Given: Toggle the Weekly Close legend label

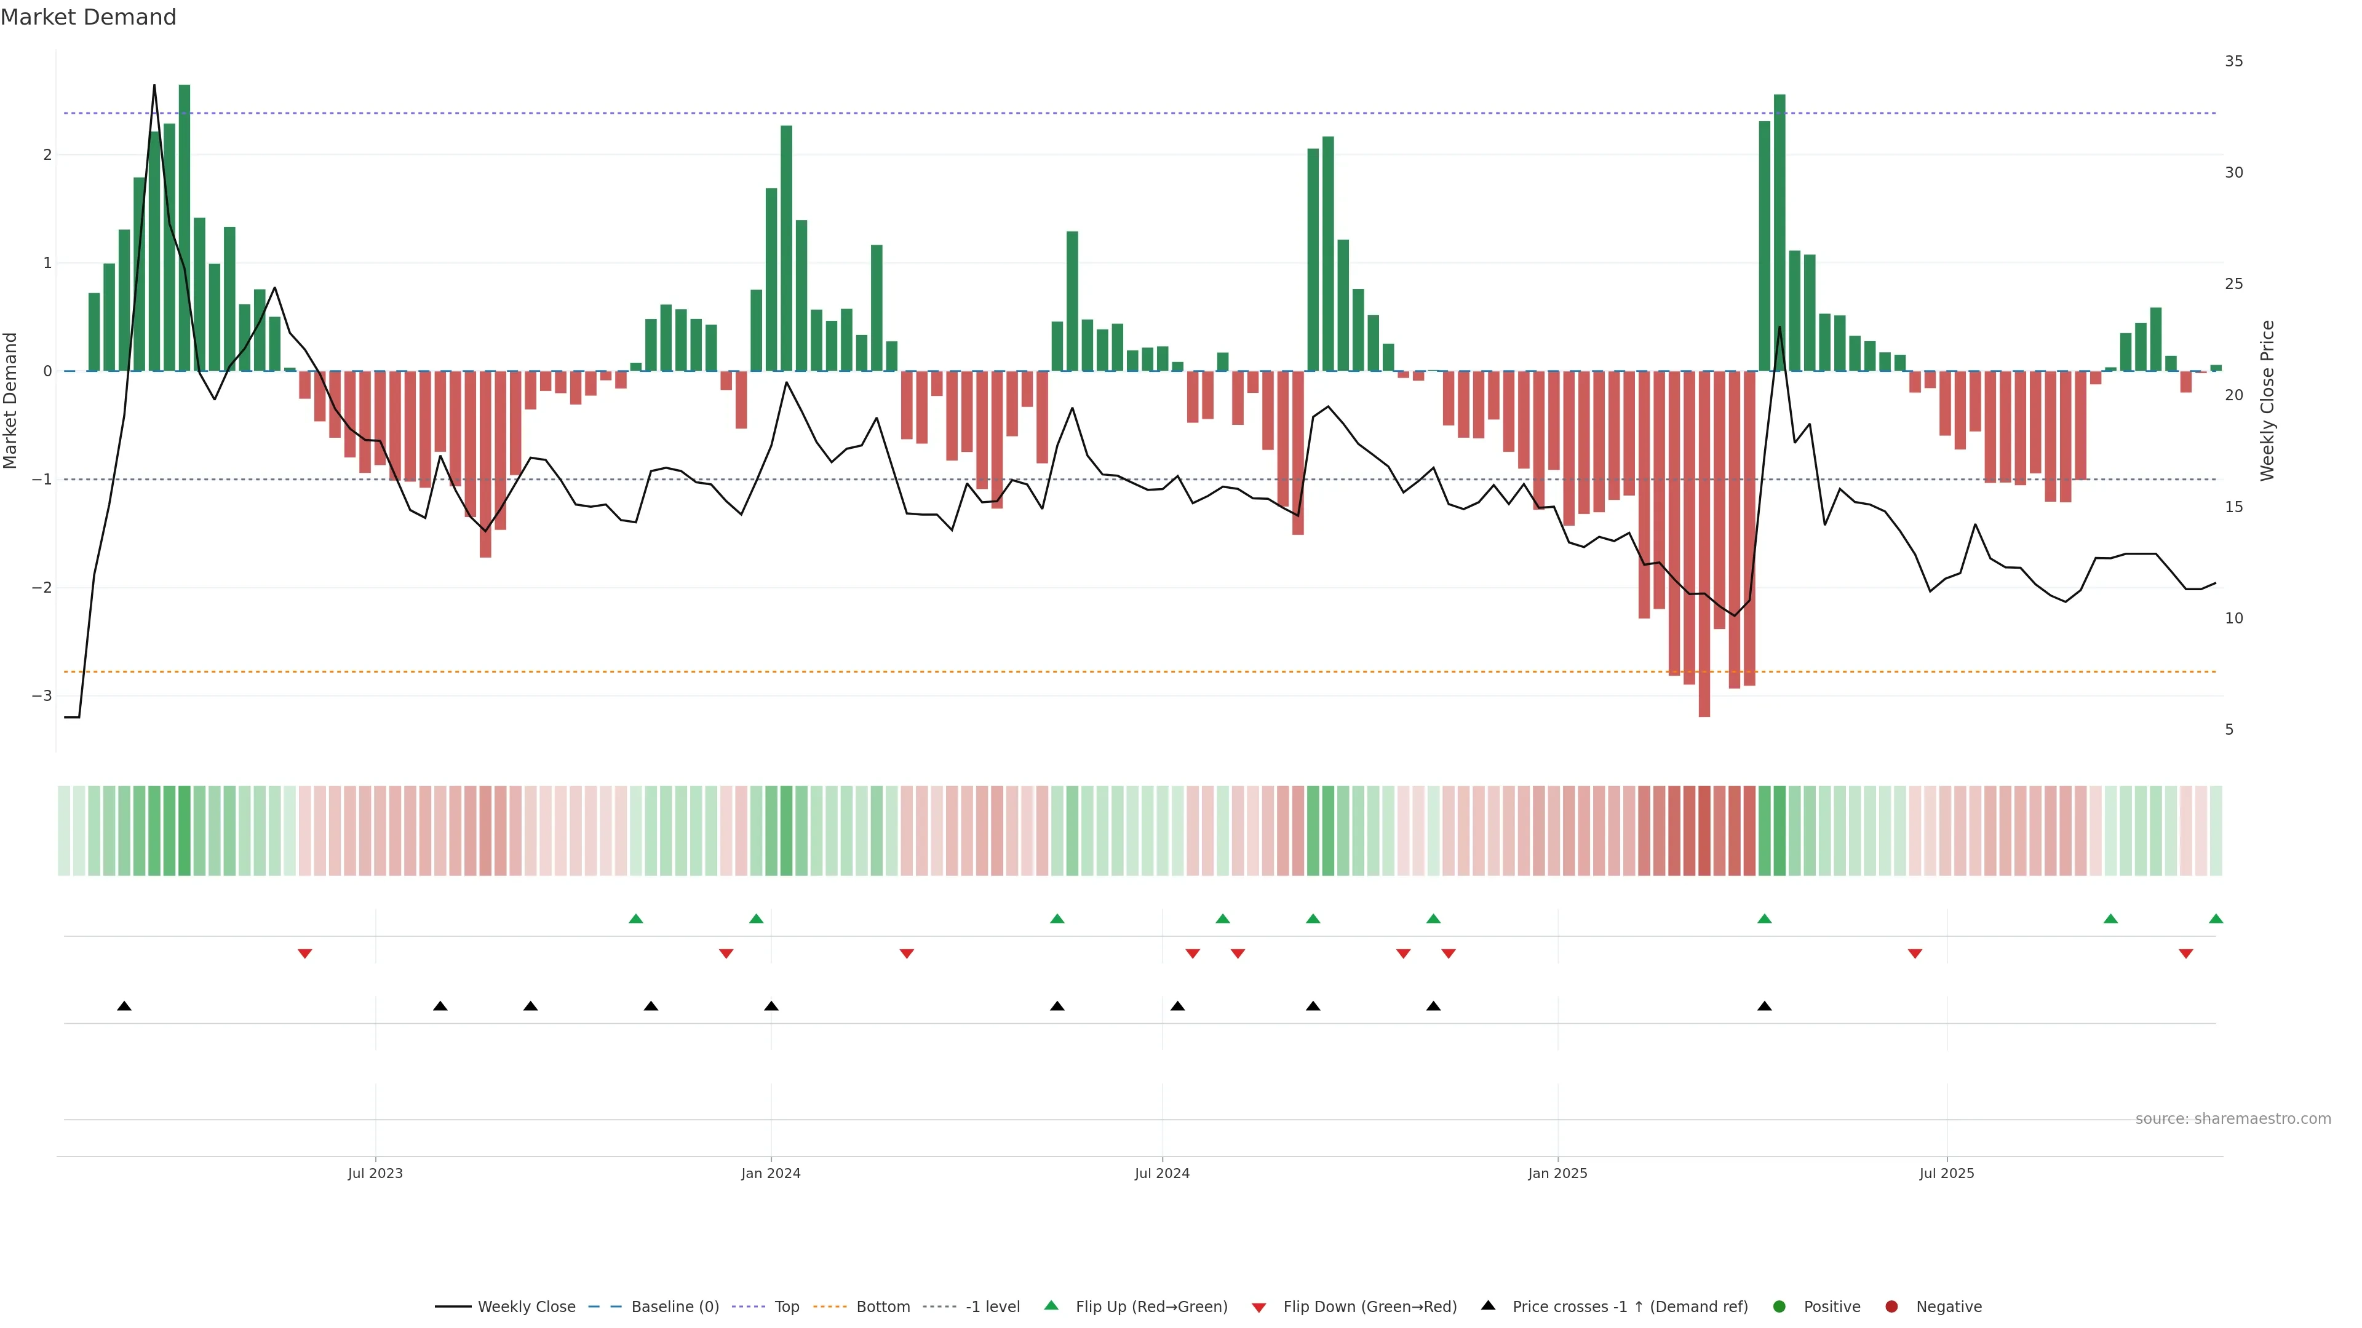Looking at the screenshot, I should pyautogui.click(x=527, y=1306).
